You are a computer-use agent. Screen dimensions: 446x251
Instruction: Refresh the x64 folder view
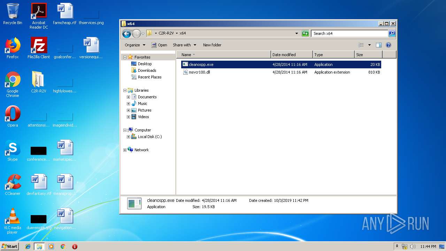305,33
